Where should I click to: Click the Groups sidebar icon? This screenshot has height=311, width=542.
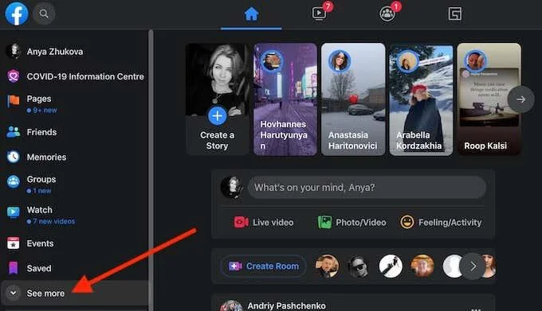click(x=14, y=181)
